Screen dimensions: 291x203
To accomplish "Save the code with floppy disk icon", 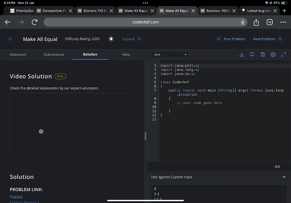I will 263,54.
